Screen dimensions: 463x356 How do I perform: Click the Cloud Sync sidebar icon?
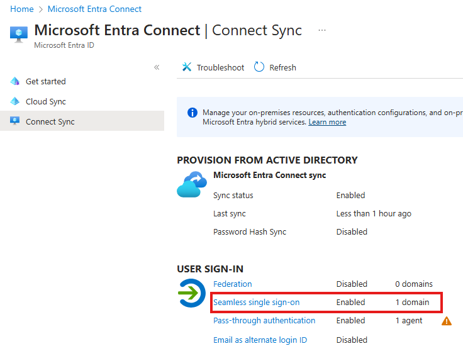click(x=15, y=101)
